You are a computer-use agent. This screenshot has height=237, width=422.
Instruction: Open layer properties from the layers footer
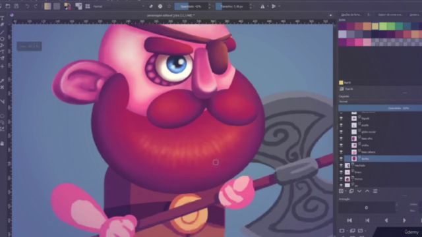[375, 191]
